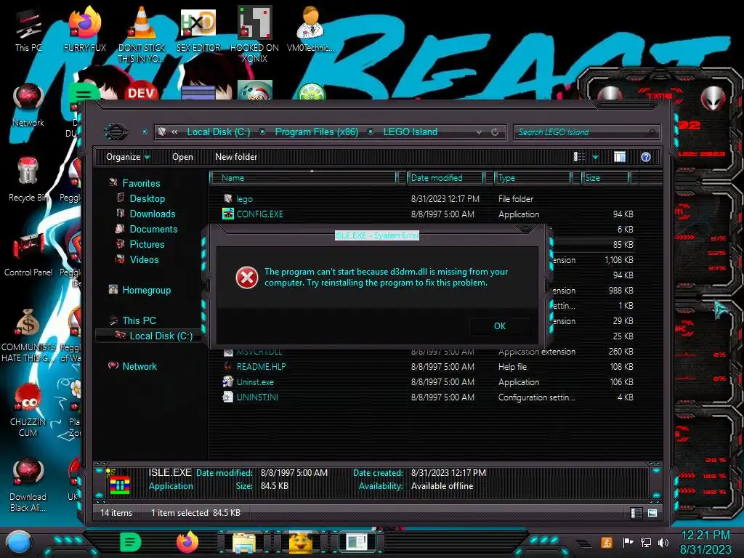This screenshot has height=558, width=744.
Task: Sort by the Type column header
Action: pos(533,178)
